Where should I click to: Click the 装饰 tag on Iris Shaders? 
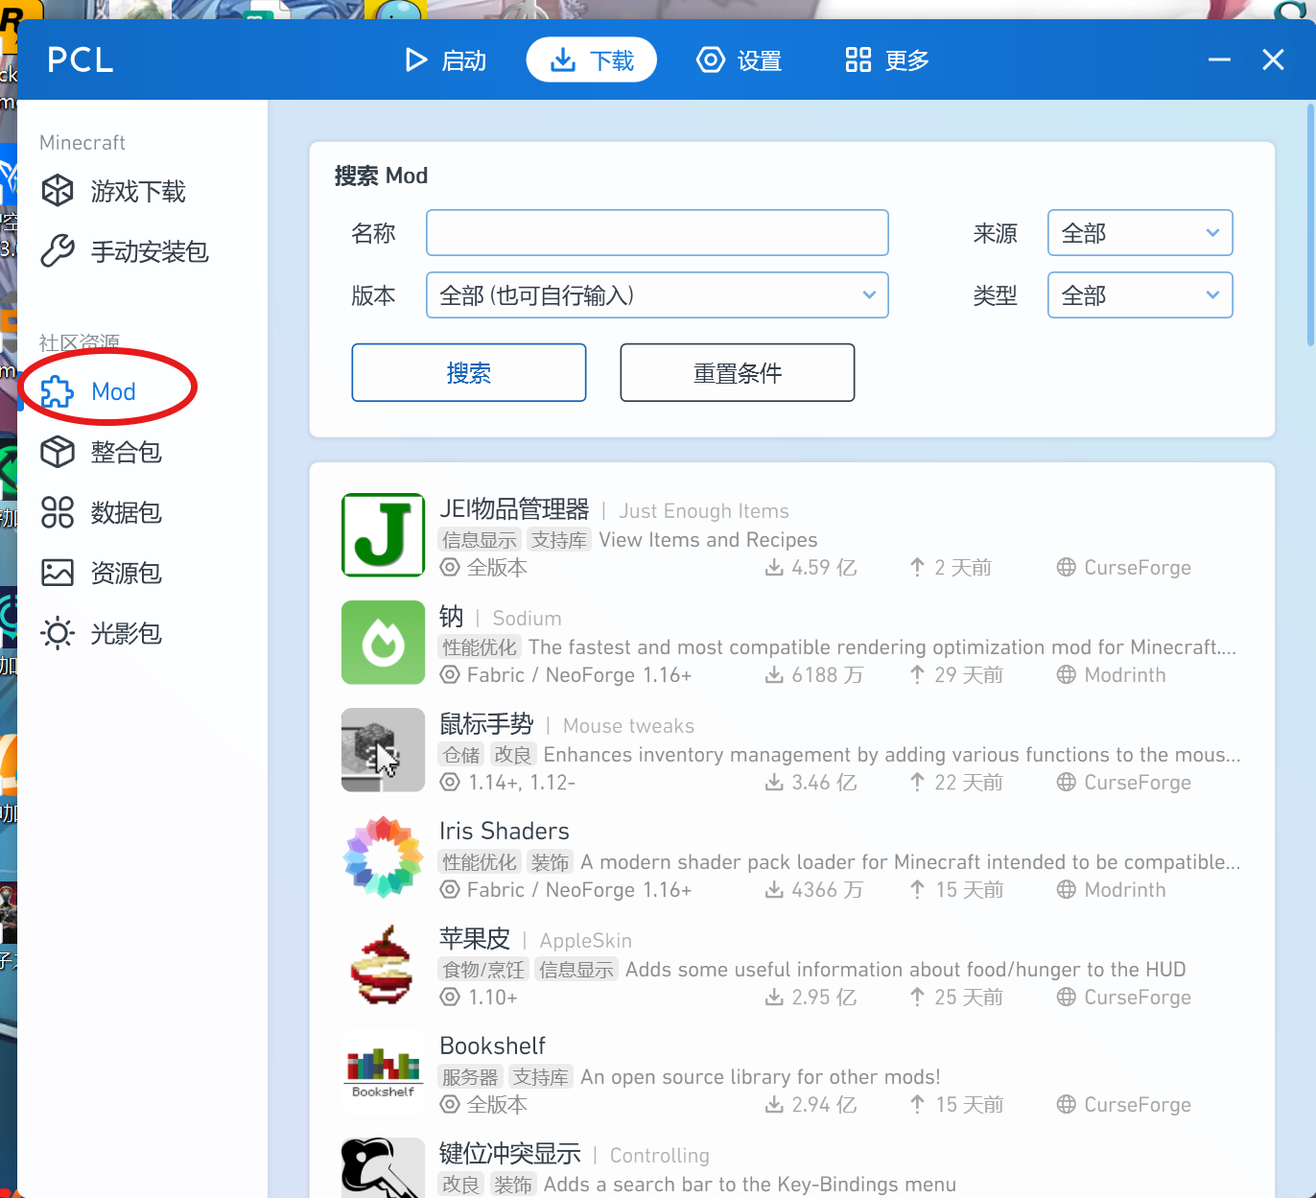(x=550, y=862)
